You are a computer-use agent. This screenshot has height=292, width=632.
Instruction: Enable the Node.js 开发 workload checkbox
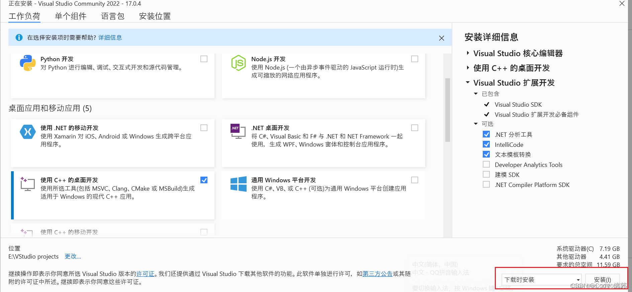point(415,59)
